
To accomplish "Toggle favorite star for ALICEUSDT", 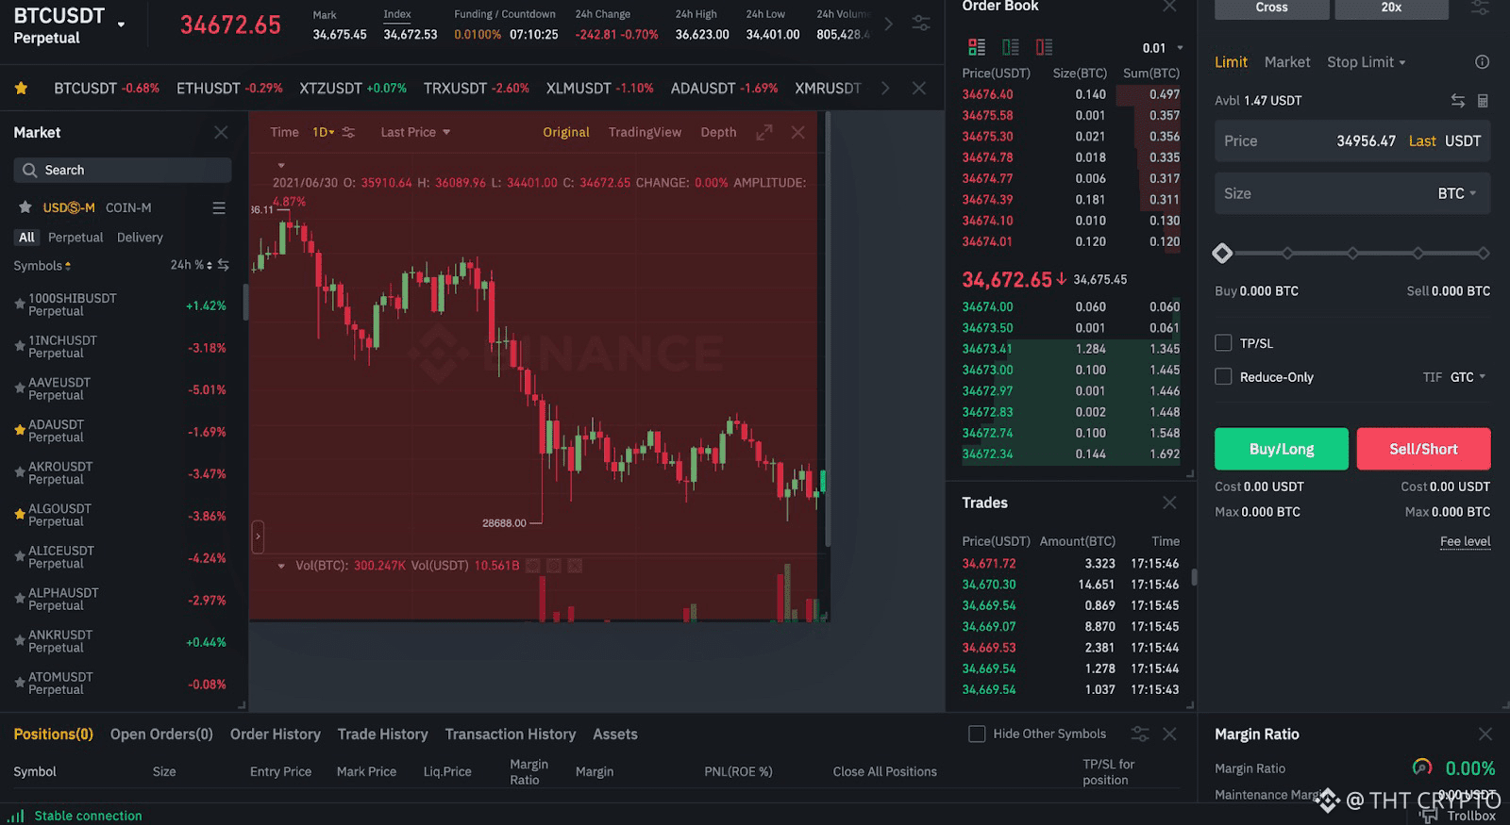I will point(19,557).
